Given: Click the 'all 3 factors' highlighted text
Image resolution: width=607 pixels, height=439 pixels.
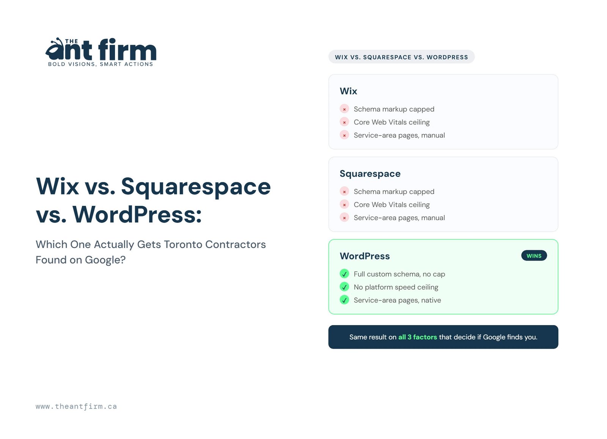Looking at the screenshot, I should coord(417,337).
